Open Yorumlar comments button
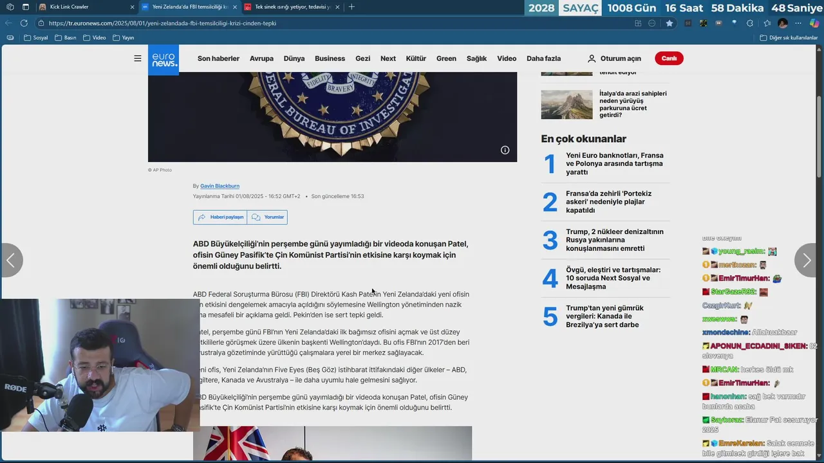The width and height of the screenshot is (824, 463). pyautogui.click(x=267, y=217)
